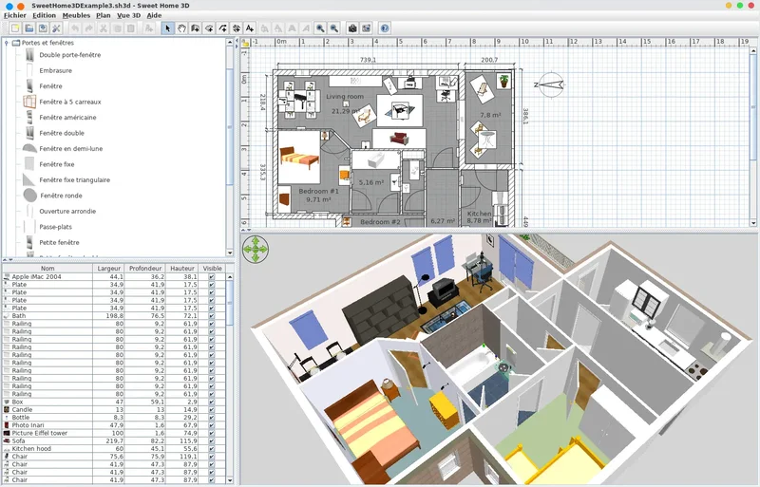Open the Vue 3D menu
Viewport: 760px width, 487px height.
click(x=129, y=15)
